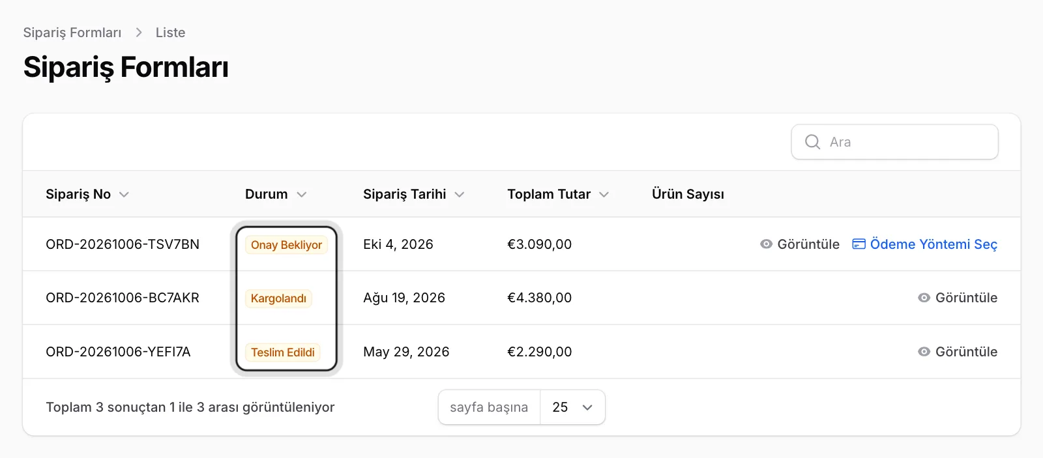Click order number ORD-20261006-TSV7BN

point(123,244)
